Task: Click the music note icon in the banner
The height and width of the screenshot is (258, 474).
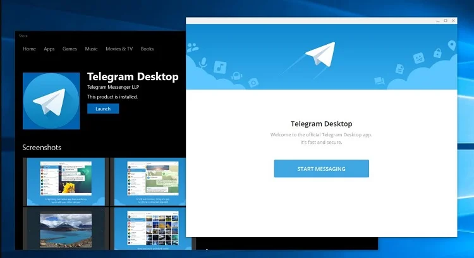Action: (x=220, y=67)
